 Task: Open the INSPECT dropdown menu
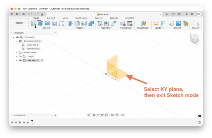159,28
